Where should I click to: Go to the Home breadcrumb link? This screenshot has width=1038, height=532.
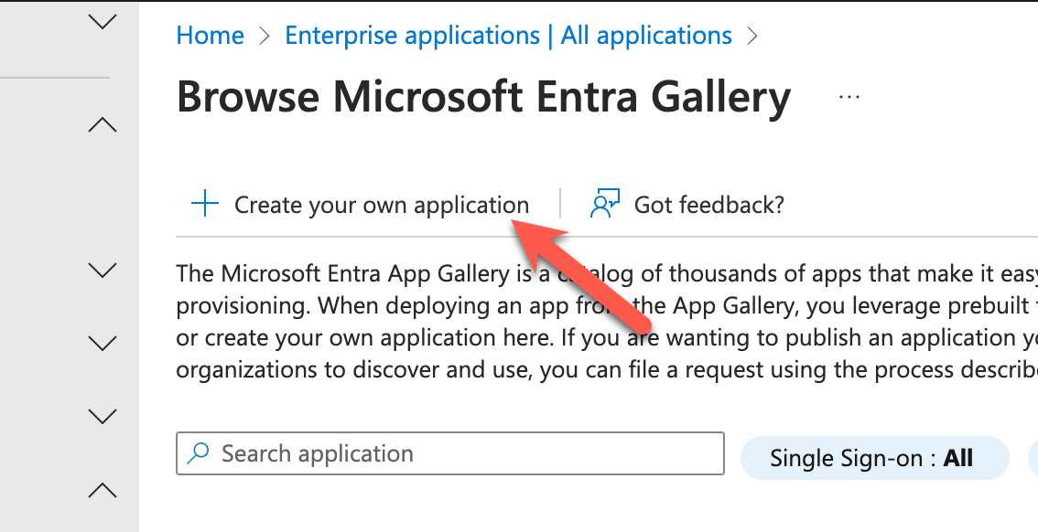[211, 37]
